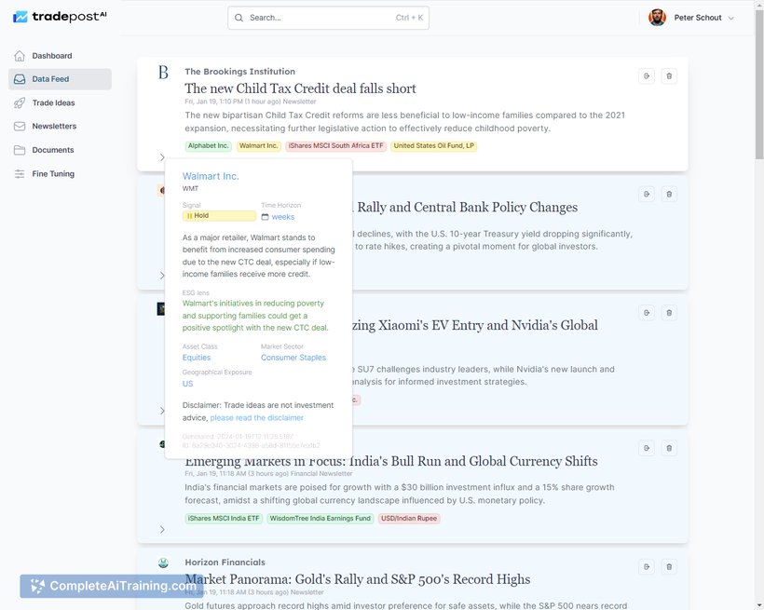This screenshot has height=610, width=764.
Task: Export the Child Tax Credit article
Action: 646,76
